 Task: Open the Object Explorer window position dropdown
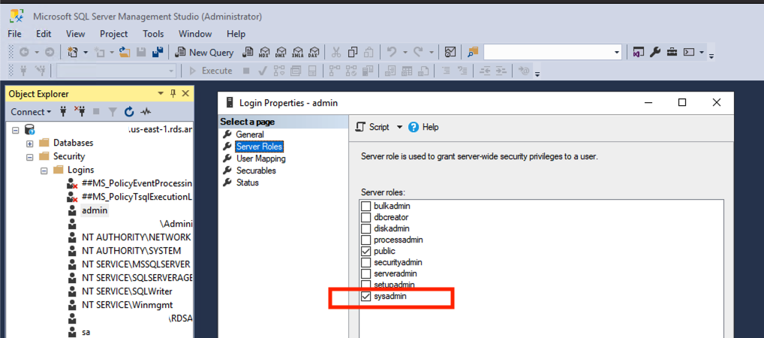pyautogui.click(x=161, y=94)
